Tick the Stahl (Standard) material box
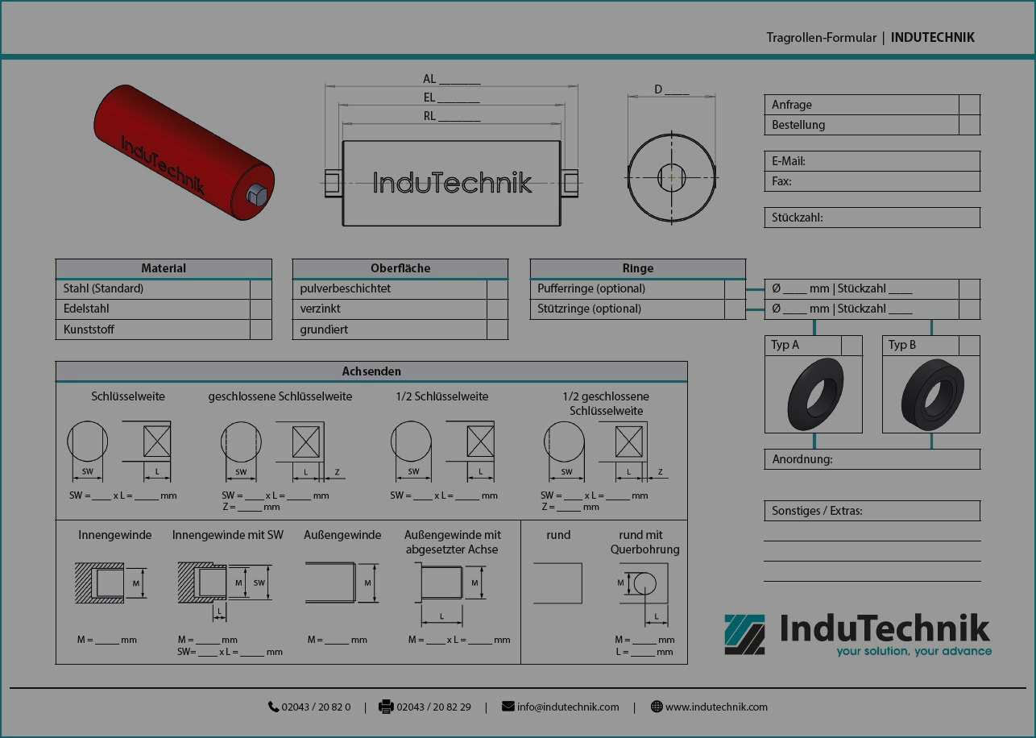The width and height of the screenshot is (1036, 738). 260,289
